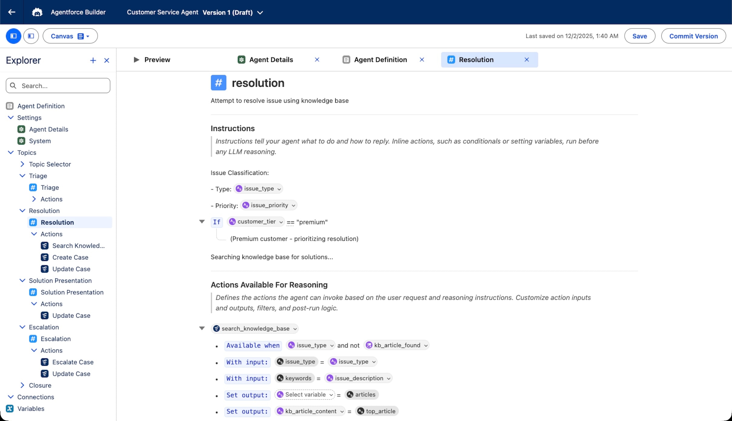Image resolution: width=732 pixels, height=421 pixels.
Task: Select the Escalate Case action icon
Action: (45, 362)
